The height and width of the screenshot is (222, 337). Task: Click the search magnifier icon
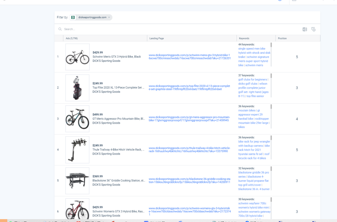(60, 29)
